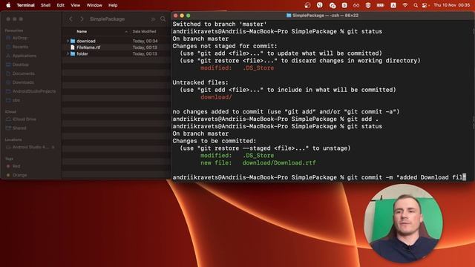Sort Finder list by Date Modified
Screen dimensions: 475x267
pos(144,31)
